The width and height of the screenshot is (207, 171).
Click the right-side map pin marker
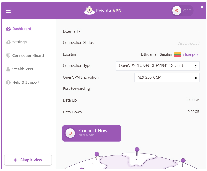(183, 161)
